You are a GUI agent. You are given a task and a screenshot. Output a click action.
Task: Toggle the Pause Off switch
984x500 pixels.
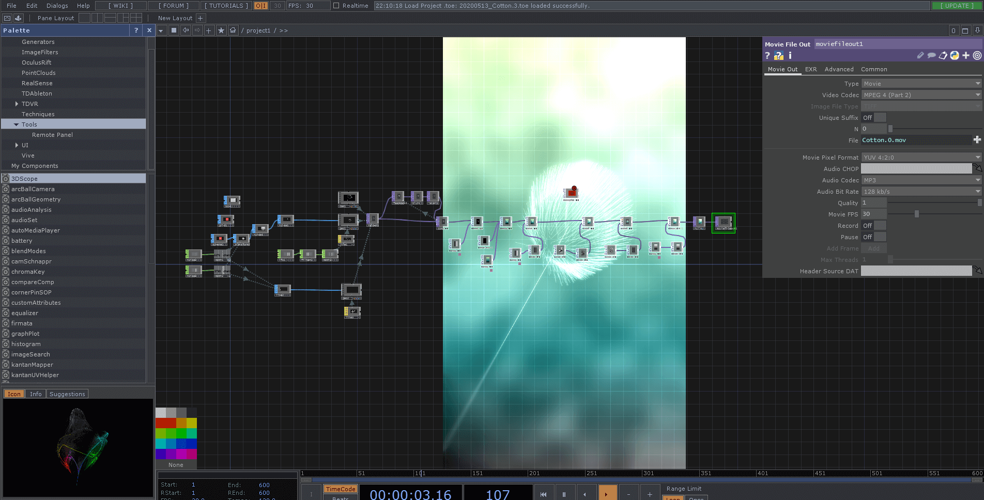click(x=874, y=237)
